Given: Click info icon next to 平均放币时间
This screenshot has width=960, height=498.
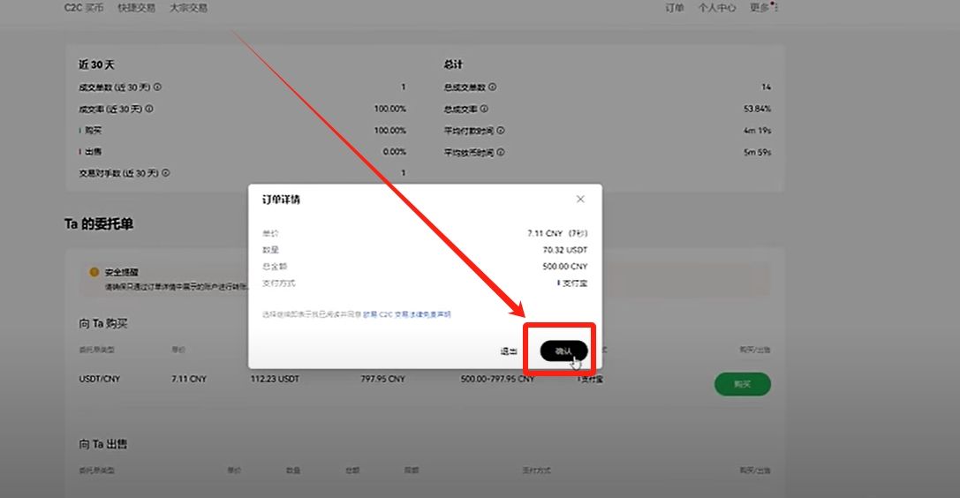Looking at the screenshot, I should tap(501, 153).
